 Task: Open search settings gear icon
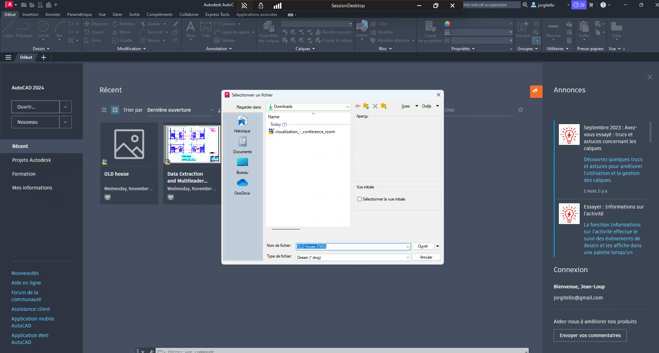520,110
